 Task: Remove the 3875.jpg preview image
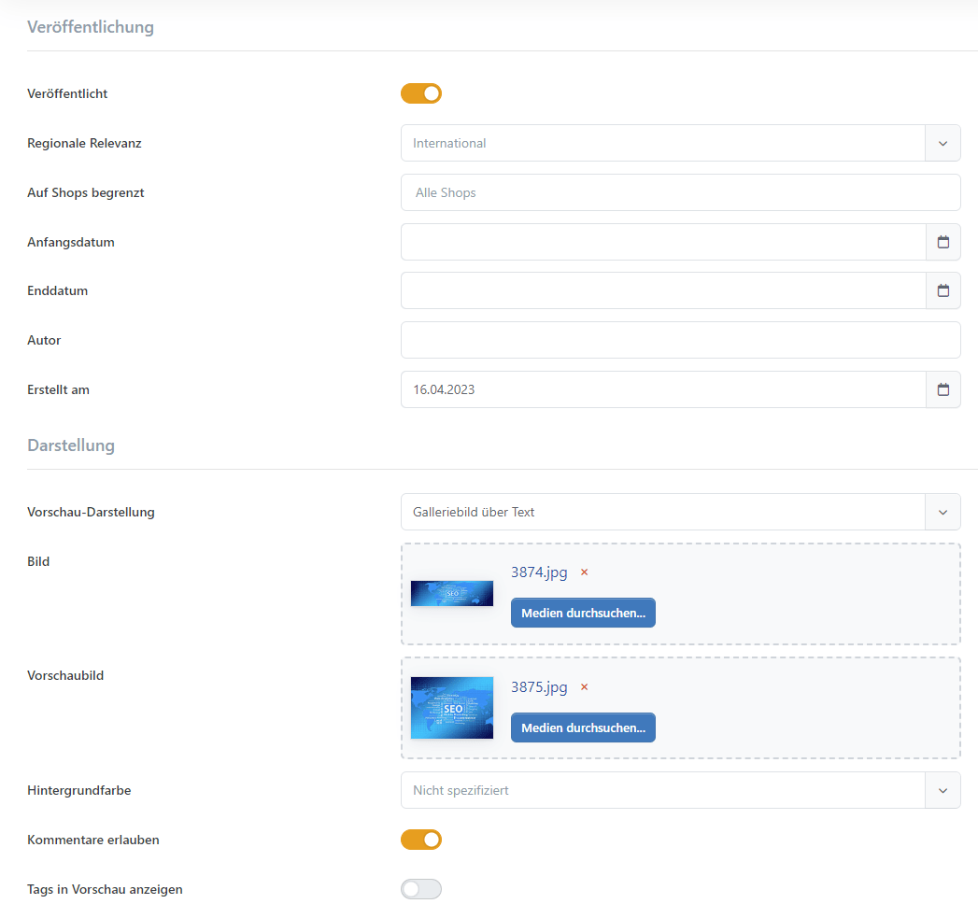585,687
